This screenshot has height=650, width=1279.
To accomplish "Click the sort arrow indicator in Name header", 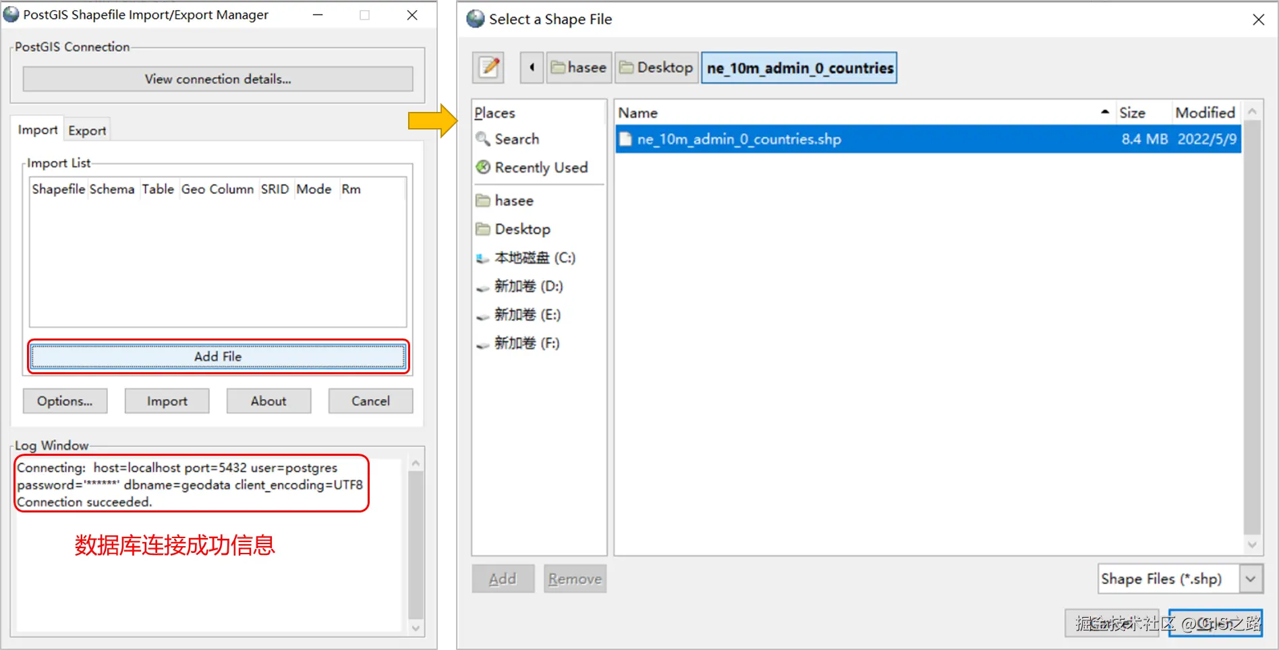I will click(x=1105, y=112).
